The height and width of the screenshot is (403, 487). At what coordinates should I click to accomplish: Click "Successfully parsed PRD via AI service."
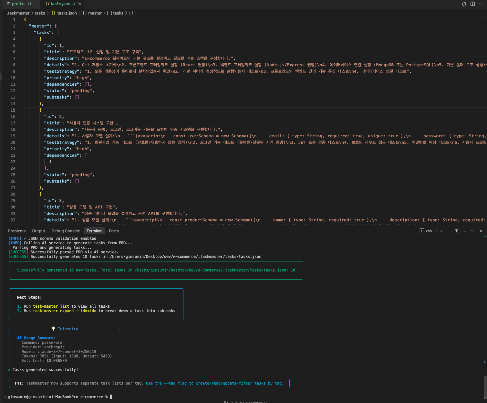click(x=75, y=252)
